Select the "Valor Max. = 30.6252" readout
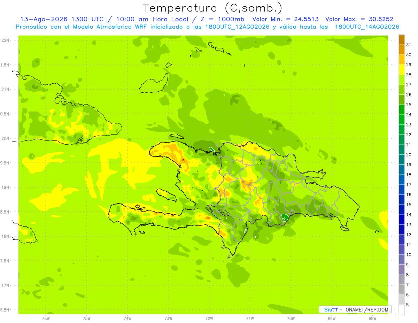Image resolution: width=418 pixels, height=323 pixels. [359, 19]
